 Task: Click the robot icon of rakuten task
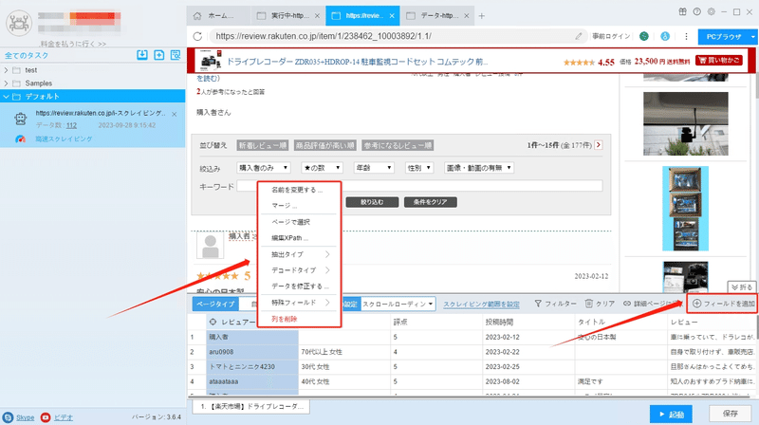pos(20,119)
